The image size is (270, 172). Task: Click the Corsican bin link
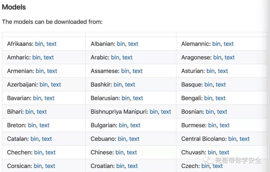coord(38,166)
